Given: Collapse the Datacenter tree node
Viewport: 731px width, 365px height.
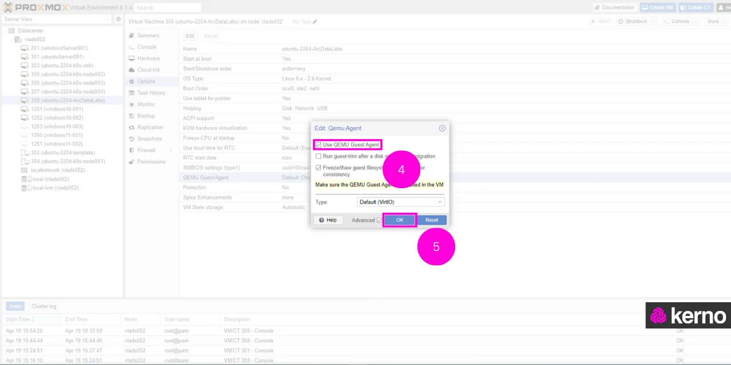Looking at the screenshot, I should 5,31.
